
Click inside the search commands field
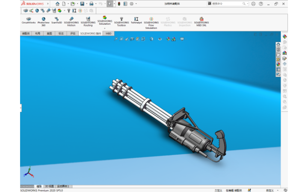pyautogui.click(x=227, y=3)
